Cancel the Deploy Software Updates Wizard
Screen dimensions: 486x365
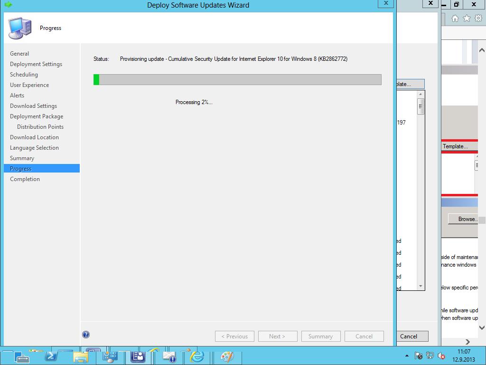(364, 336)
